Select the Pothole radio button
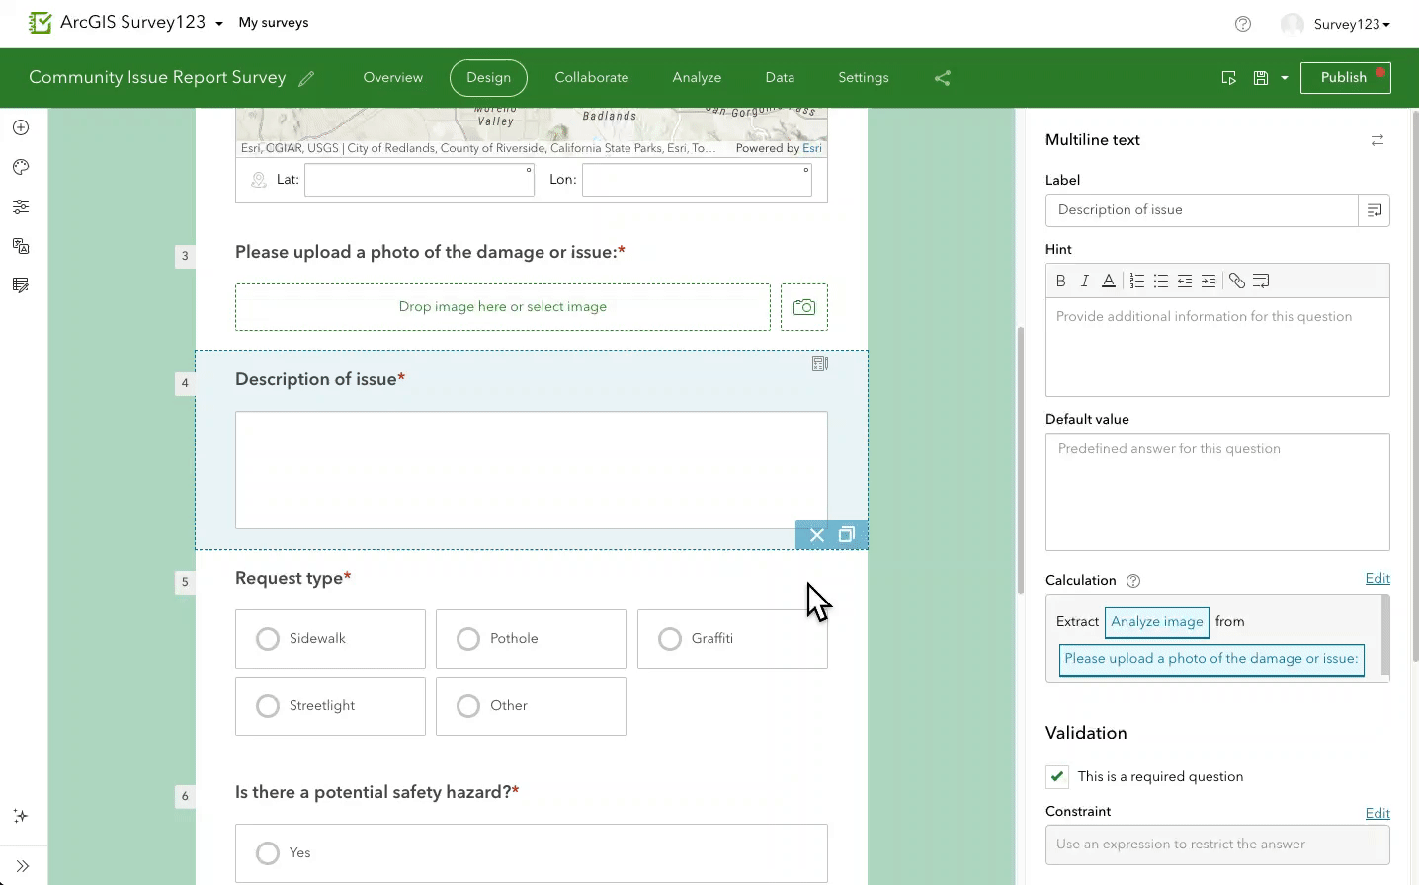Image resolution: width=1419 pixels, height=885 pixels. (x=467, y=638)
